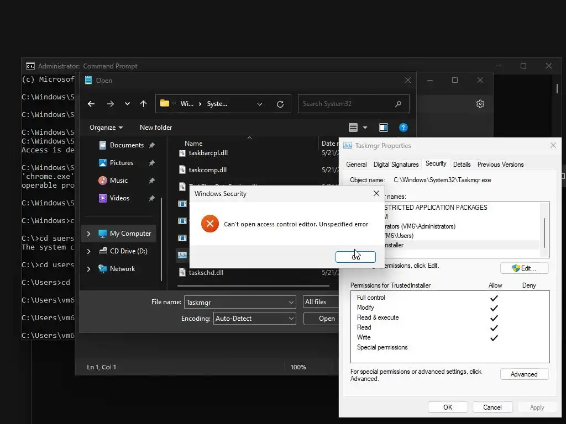The height and width of the screenshot is (424, 566).
Task: Open the Encoding Auto-Detect dropdown
Action: point(255,319)
